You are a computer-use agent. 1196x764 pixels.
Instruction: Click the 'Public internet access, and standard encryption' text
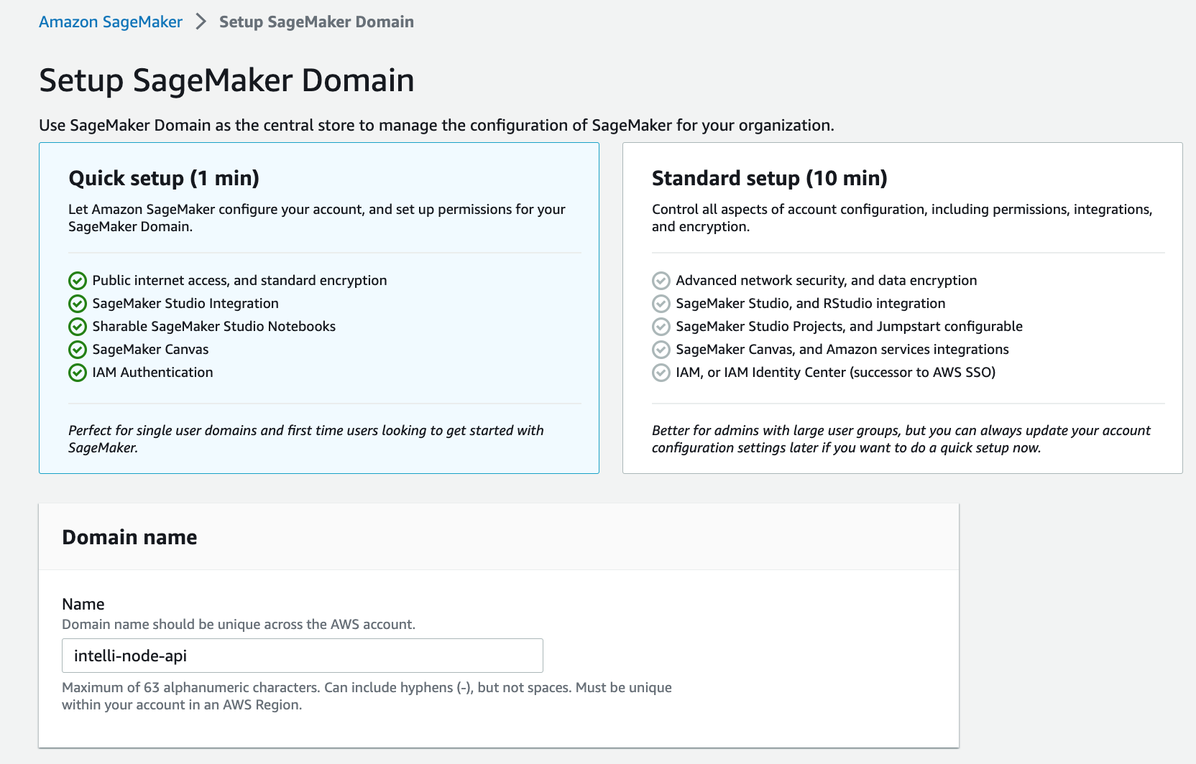click(x=239, y=280)
